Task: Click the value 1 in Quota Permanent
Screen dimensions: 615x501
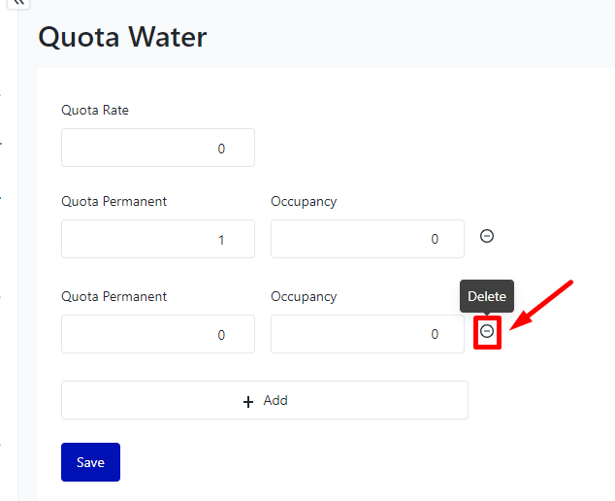Action: click(221, 240)
